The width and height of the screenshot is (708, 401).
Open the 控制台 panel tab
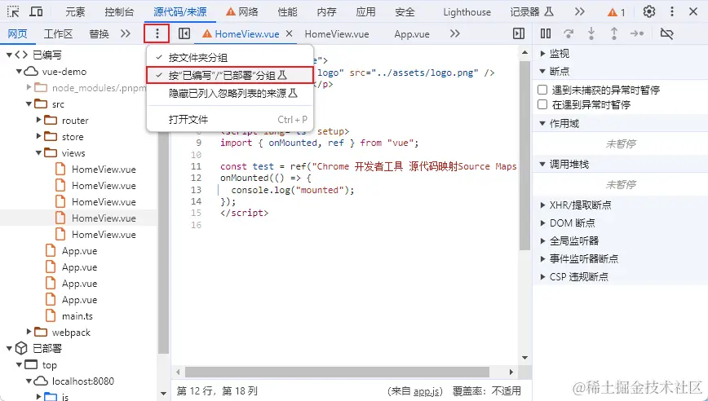pos(119,12)
